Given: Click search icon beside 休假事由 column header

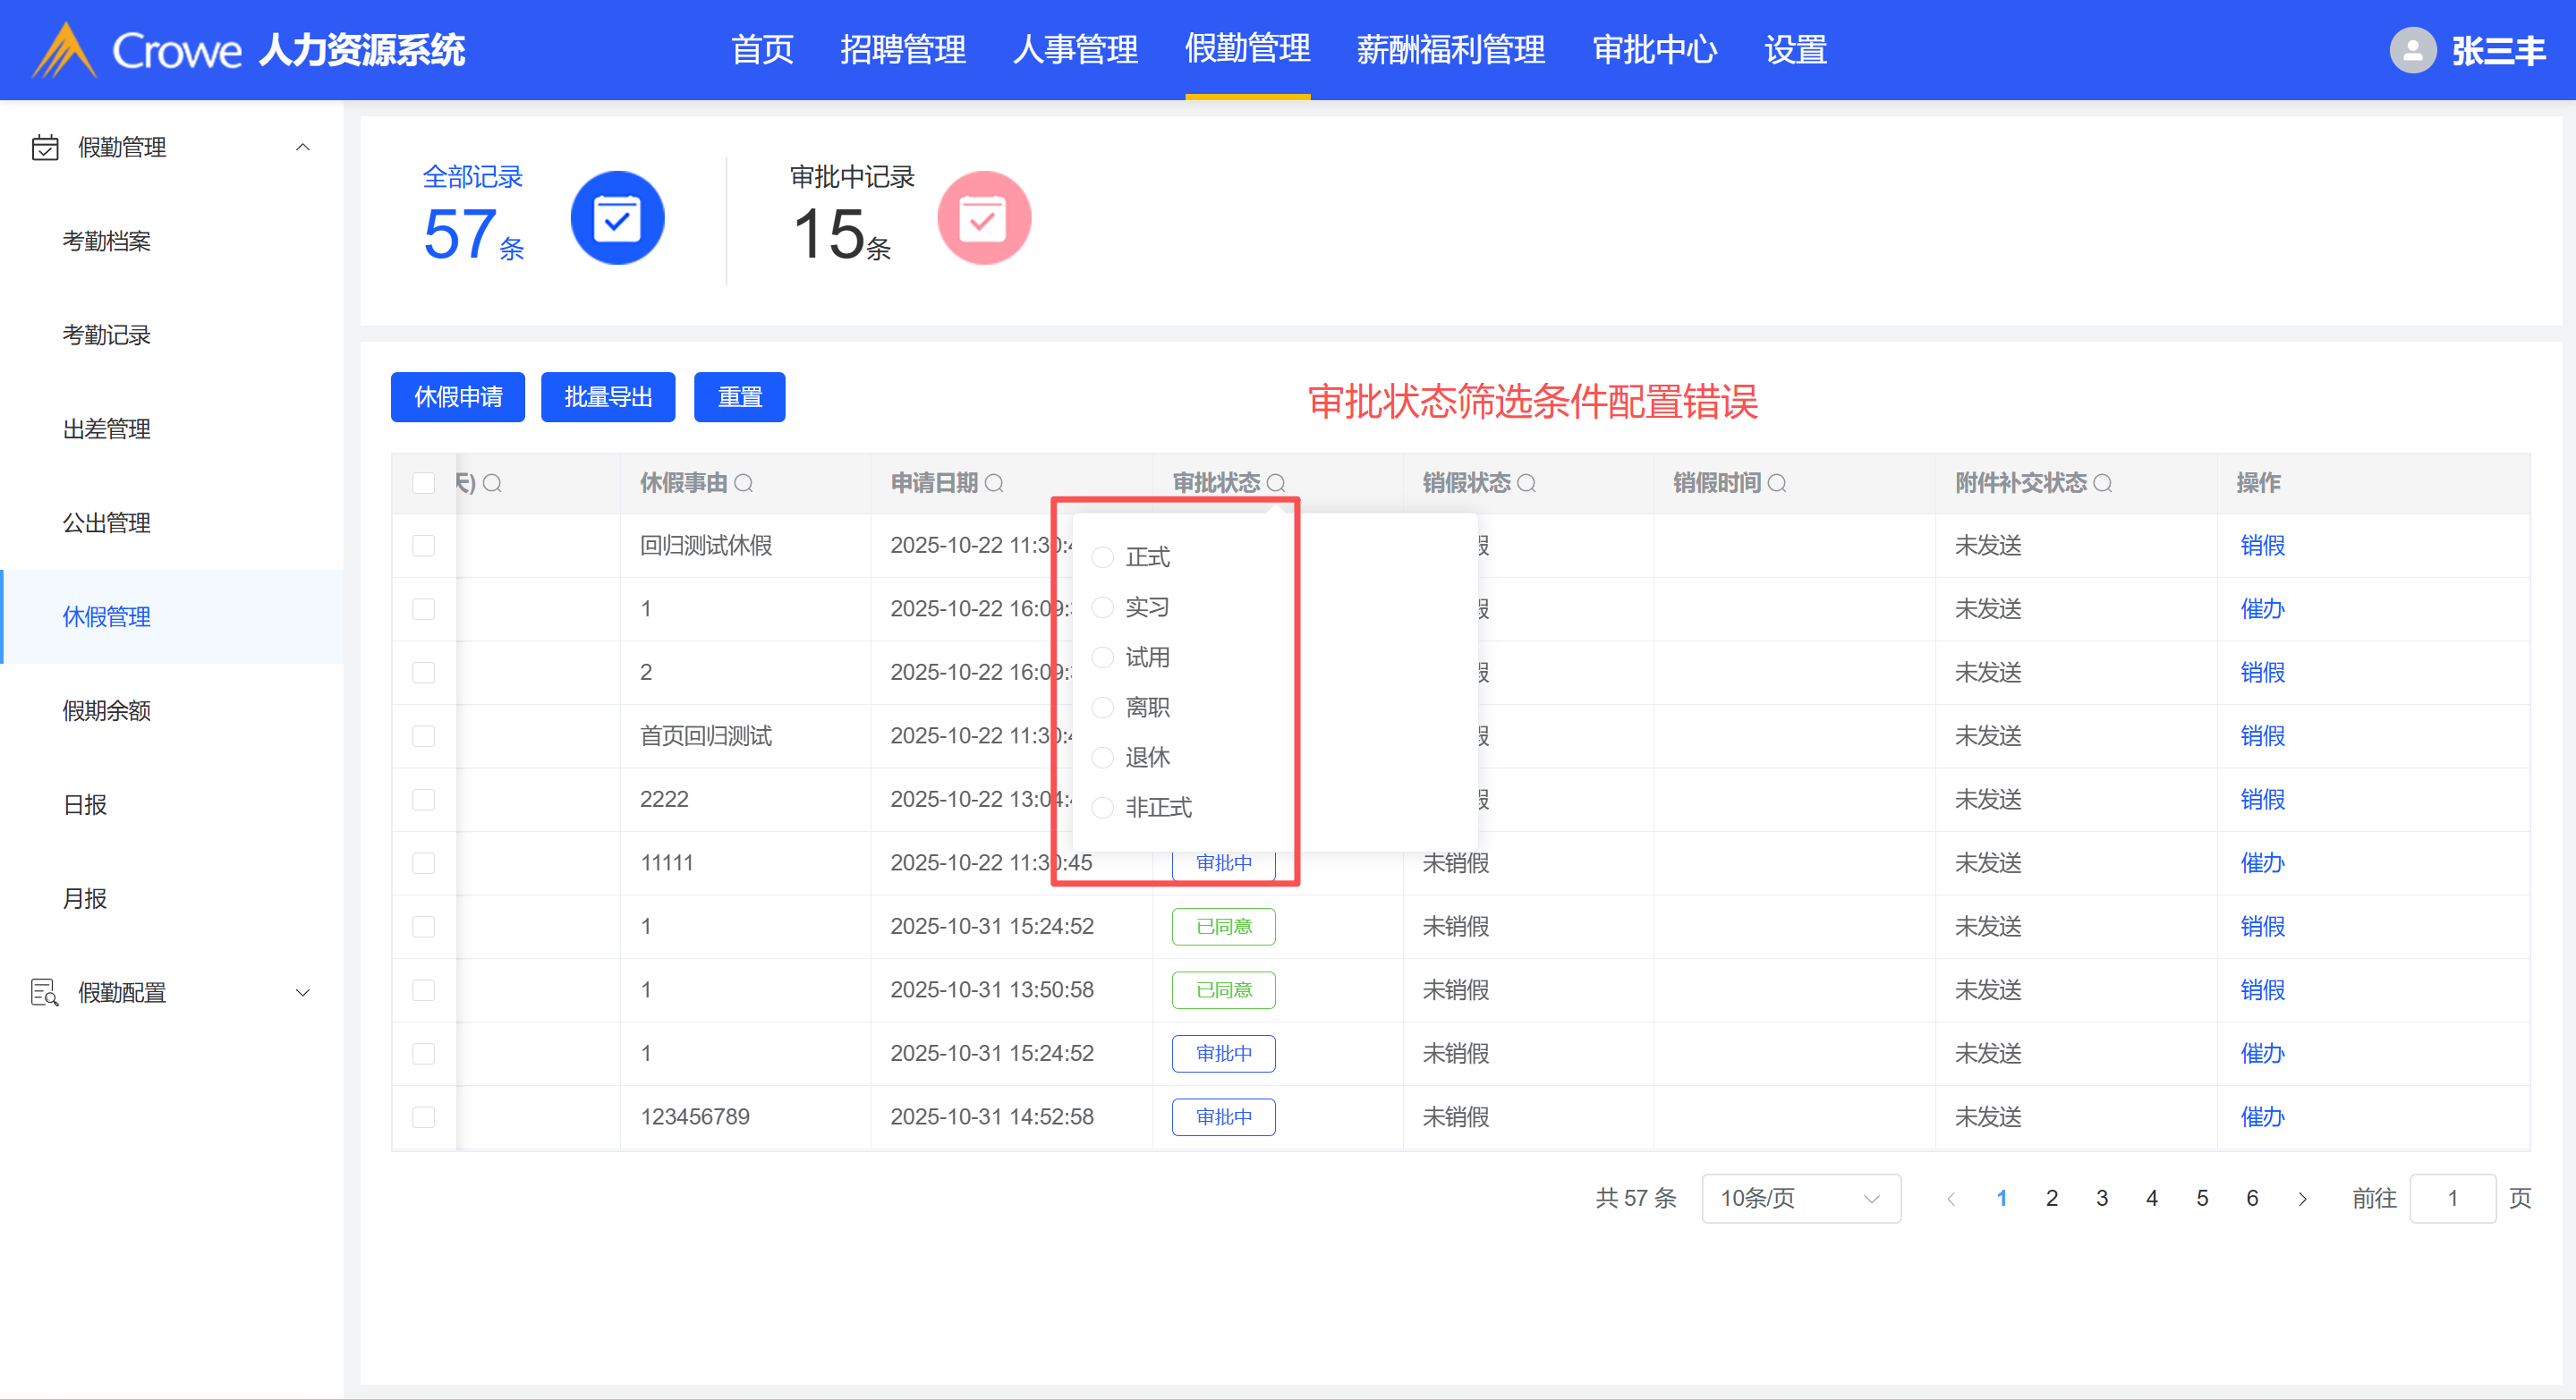Looking at the screenshot, I should [743, 484].
